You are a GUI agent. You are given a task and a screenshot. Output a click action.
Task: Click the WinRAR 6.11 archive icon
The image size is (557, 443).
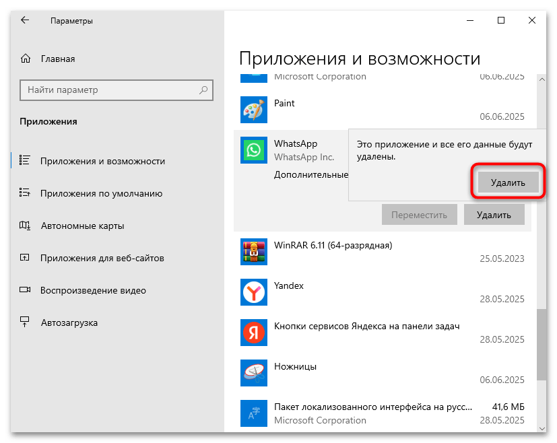(254, 252)
